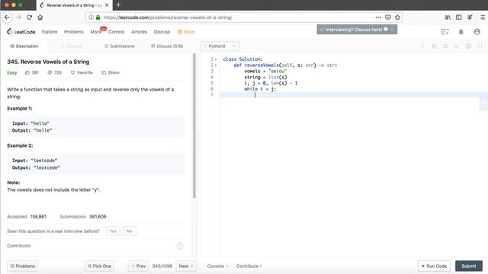The image size is (488, 274).
Task: Save page to Pocket
Action: [x=388, y=18]
